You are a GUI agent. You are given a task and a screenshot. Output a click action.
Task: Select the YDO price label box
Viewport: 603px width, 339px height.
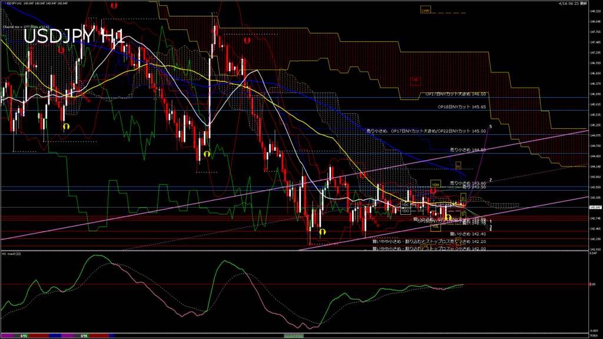(x=405, y=211)
